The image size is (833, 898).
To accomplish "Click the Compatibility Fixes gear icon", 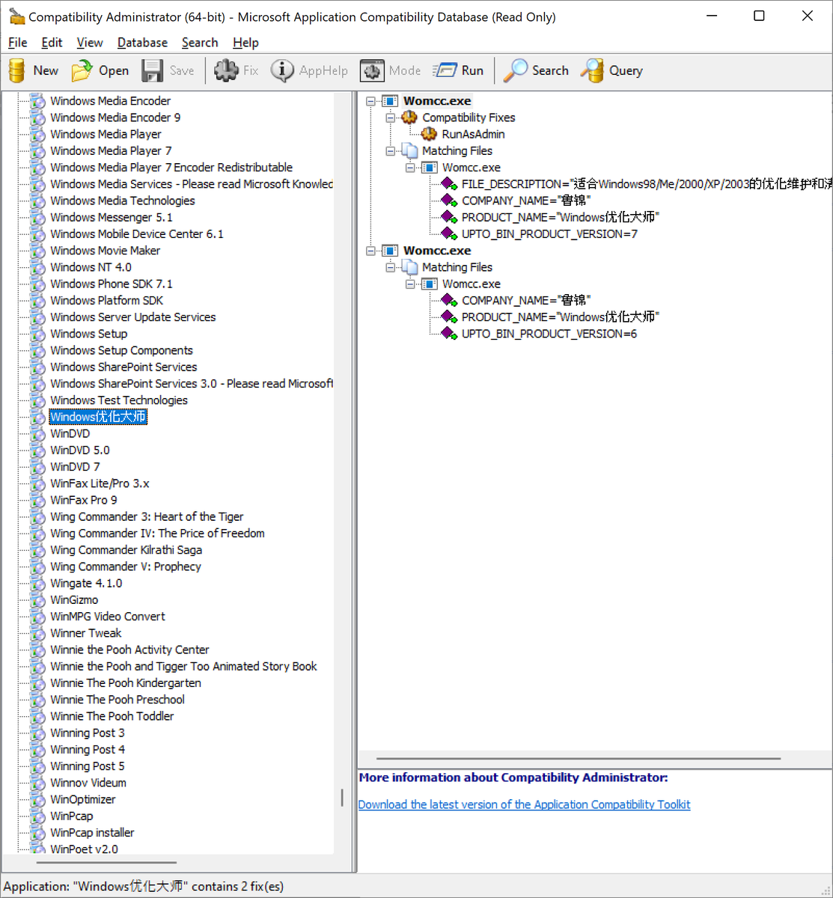I will point(409,117).
